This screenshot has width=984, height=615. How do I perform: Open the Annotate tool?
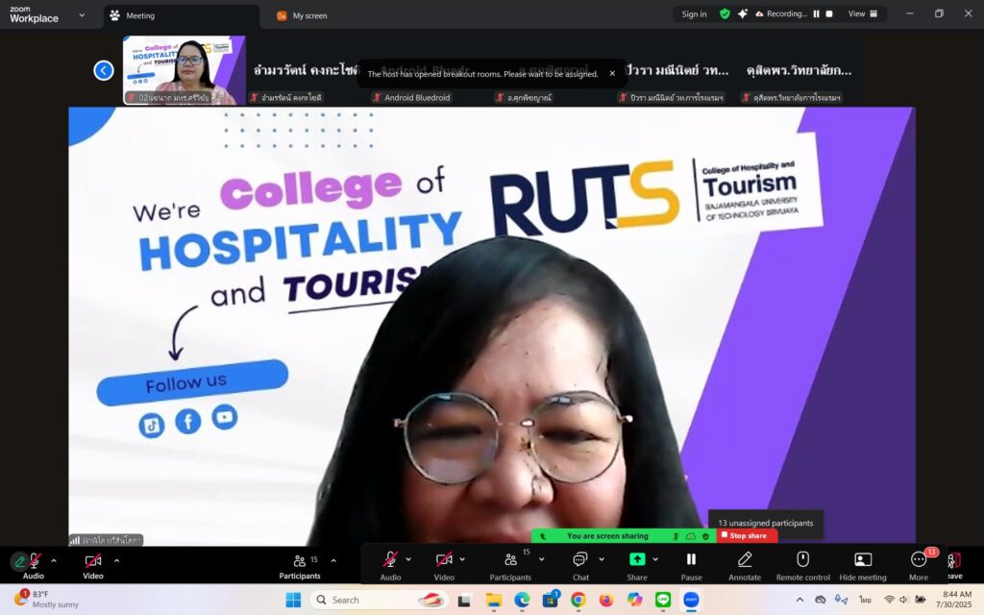pyautogui.click(x=745, y=566)
